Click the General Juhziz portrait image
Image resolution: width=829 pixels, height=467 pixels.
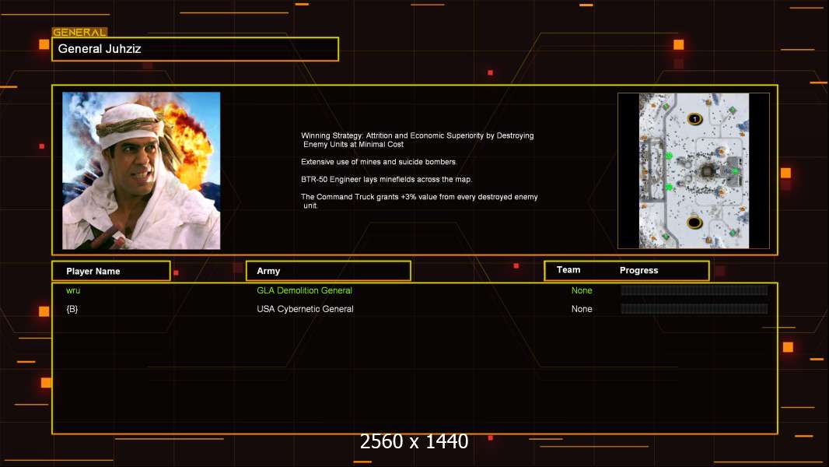click(x=142, y=170)
